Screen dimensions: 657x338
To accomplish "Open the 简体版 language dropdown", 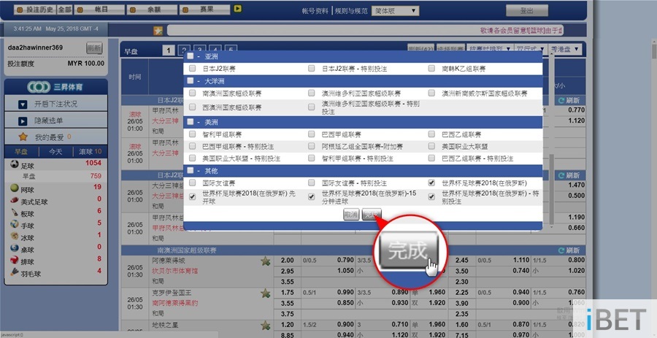I will (395, 11).
